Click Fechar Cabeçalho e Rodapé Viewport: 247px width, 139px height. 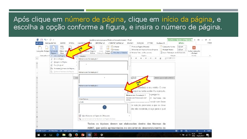194,50
